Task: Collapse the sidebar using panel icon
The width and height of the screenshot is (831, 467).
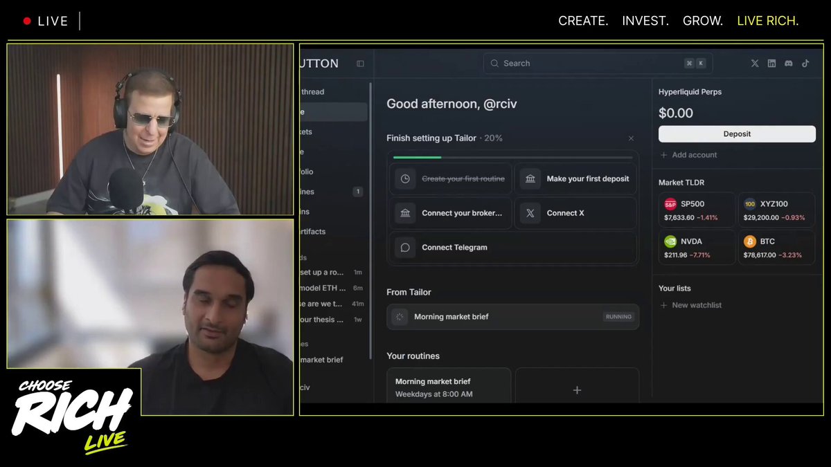Action: [360, 64]
